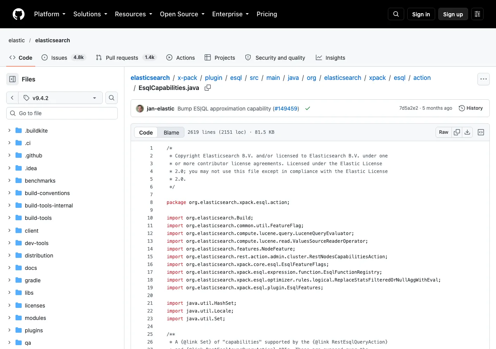Screen dimensions: 496x349
Task: Open the Insights tab
Action: pos(331,57)
